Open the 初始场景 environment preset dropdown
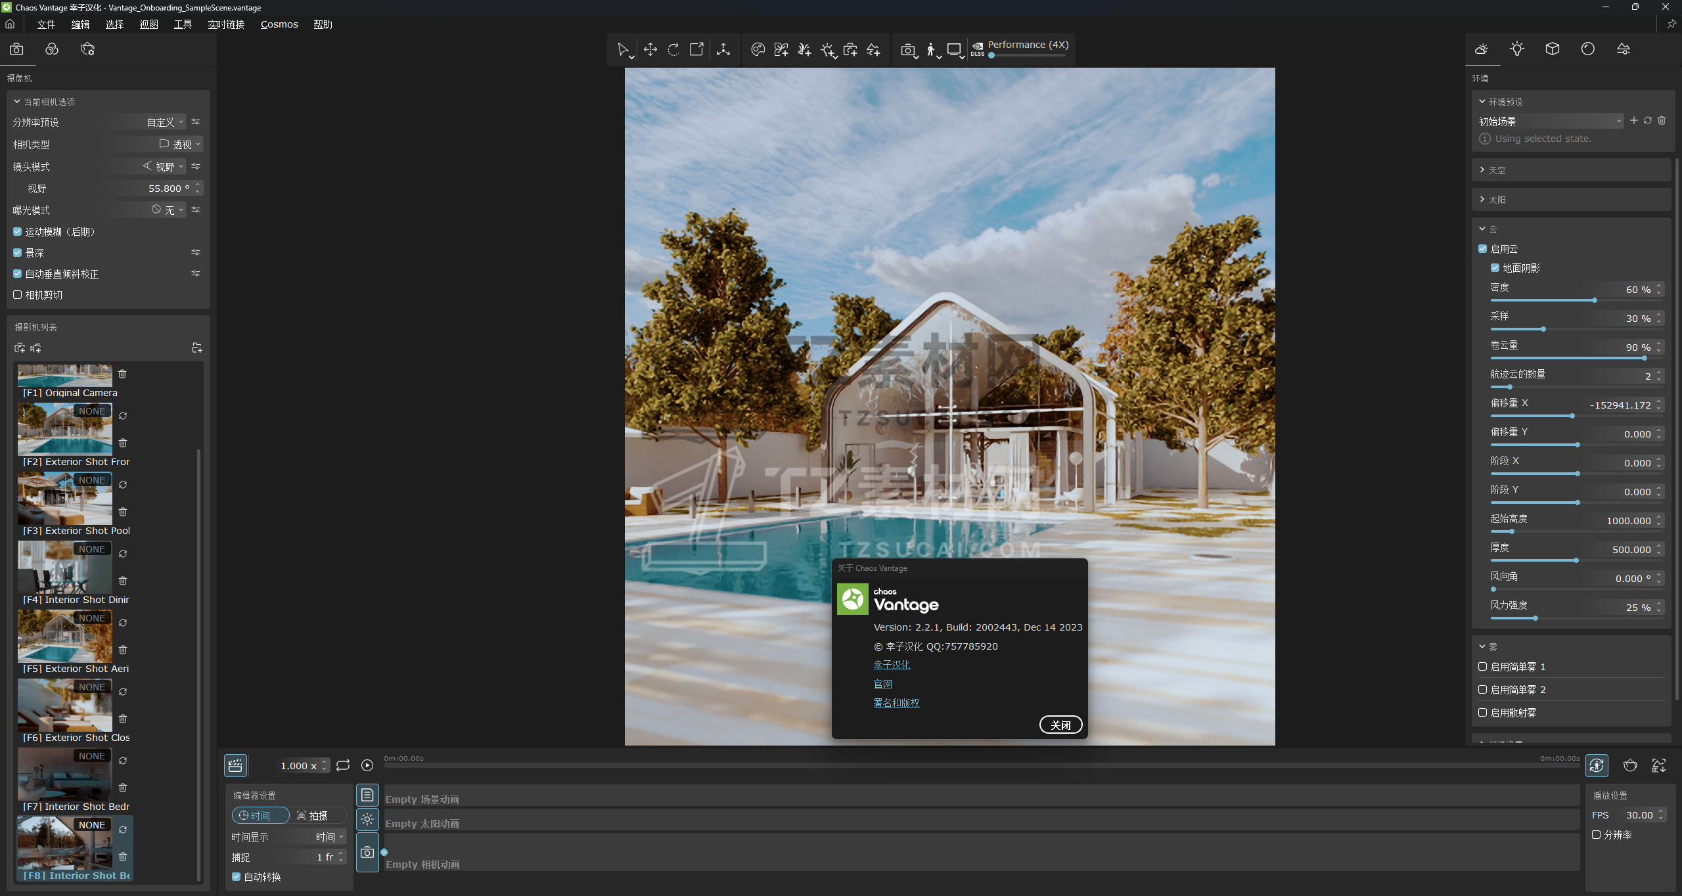The width and height of the screenshot is (1682, 896). coord(1551,122)
